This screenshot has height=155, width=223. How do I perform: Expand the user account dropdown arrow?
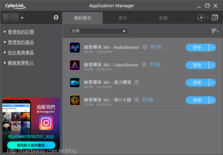click(x=22, y=18)
